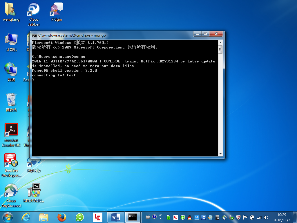Minimize the cmd.exe mongo window
Screen dimensions: 297x223
(x=197, y=34)
